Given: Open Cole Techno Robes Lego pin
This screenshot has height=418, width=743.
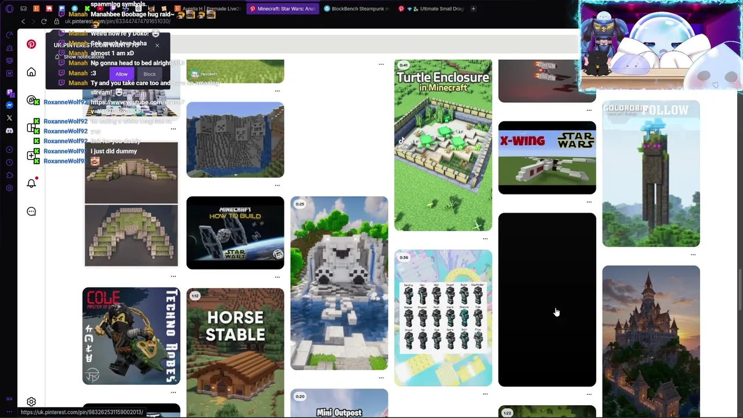Looking at the screenshot, I should [131, 336].
